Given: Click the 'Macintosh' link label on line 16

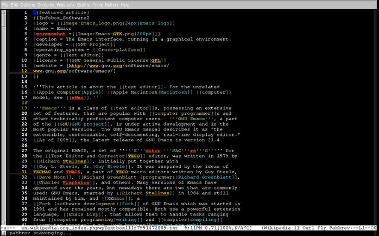Looking at the screenshot, I should click(x=174, y=92).
